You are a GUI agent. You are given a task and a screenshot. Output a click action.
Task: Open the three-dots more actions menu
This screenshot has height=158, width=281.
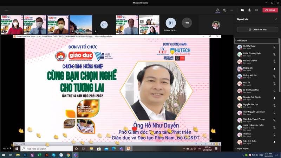[x=232, y=10]
